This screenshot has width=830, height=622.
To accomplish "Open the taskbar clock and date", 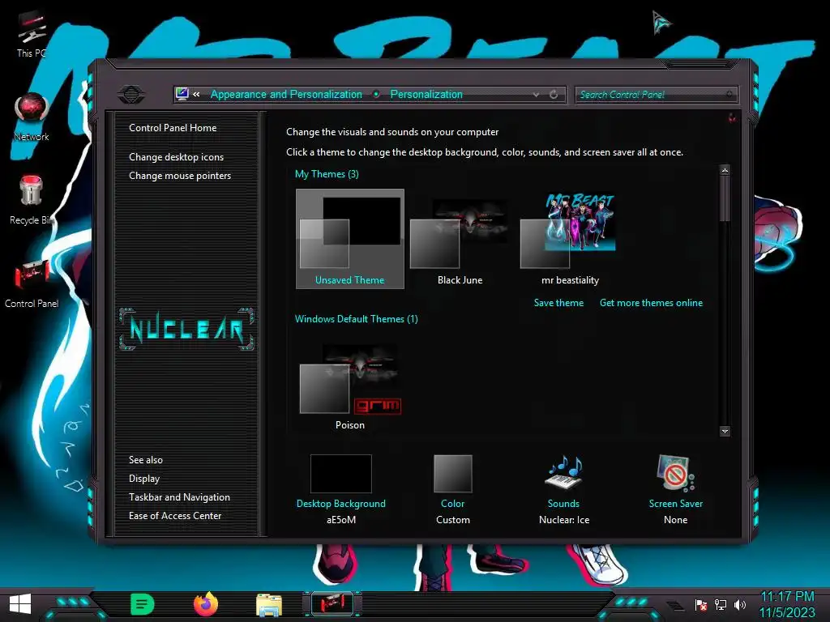I will pyautogui.click(x=788, y=604).
